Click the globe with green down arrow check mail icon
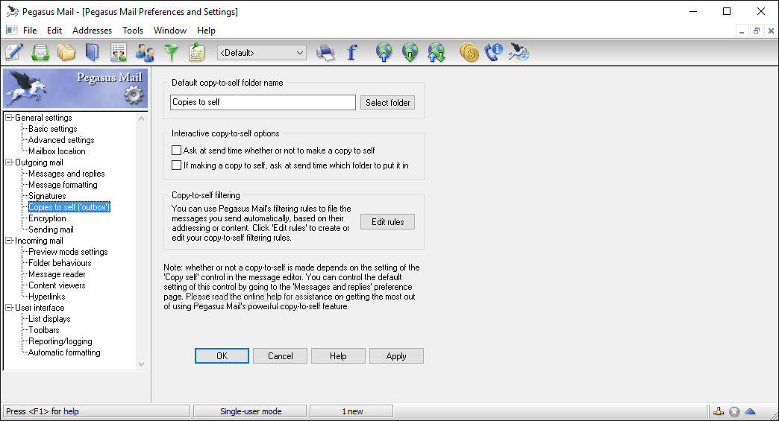 pyautogui.click(x=410, y=52)
